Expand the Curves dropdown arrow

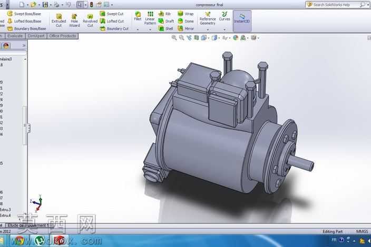point(224,30)
